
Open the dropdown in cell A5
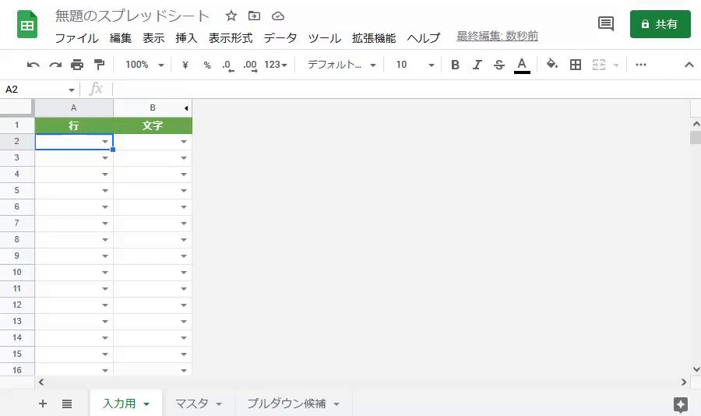105,191
